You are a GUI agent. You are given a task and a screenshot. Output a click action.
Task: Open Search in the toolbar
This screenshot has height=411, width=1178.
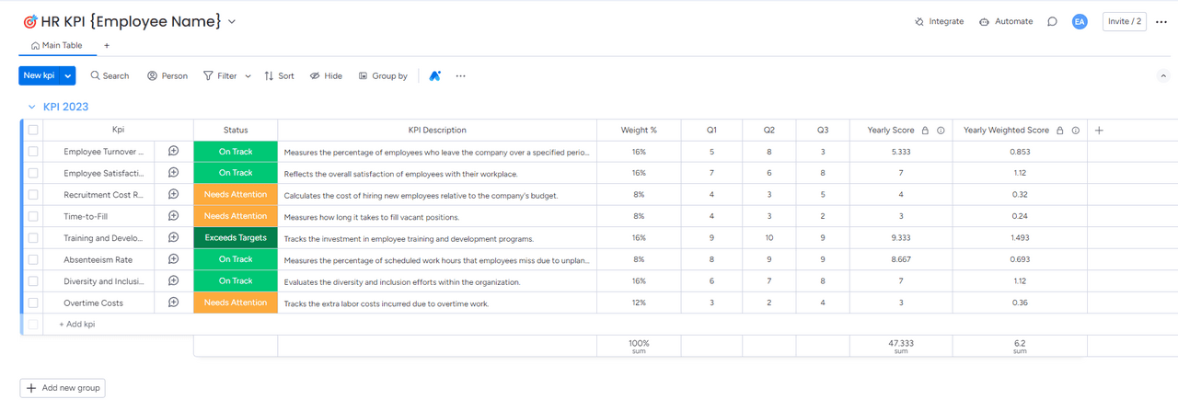[x=110, y=76]
